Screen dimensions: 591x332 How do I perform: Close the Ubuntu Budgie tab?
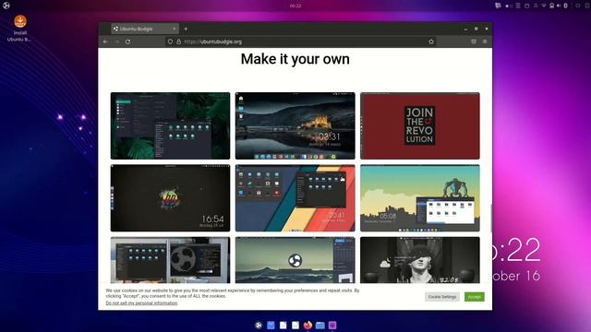tap(175, 29)
